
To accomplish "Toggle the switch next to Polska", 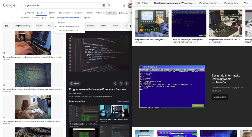I will tap(138, 3).
